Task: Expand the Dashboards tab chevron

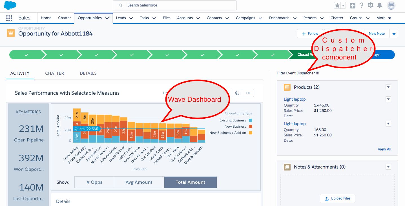Action: pyautogui.click(x=295, y=18)
